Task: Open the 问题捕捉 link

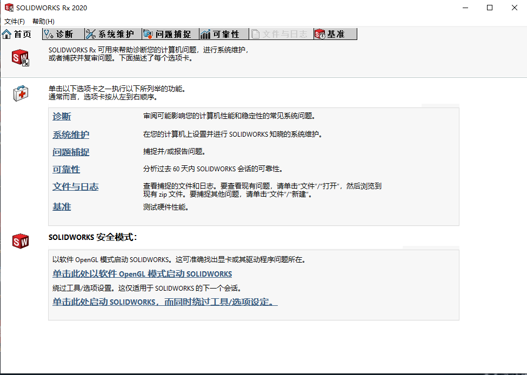Action: tap(71, 152)
